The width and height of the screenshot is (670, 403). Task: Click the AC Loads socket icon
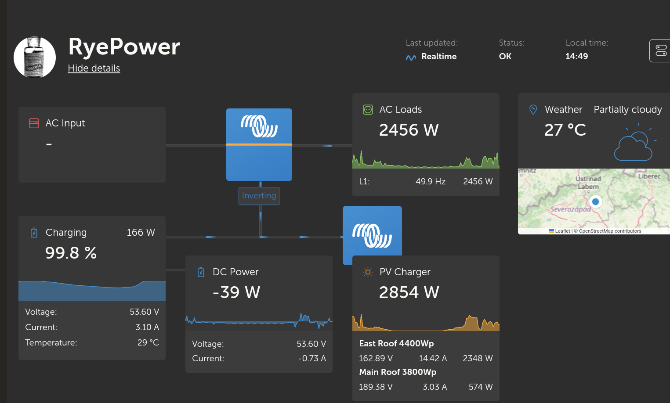click(368, 110)
